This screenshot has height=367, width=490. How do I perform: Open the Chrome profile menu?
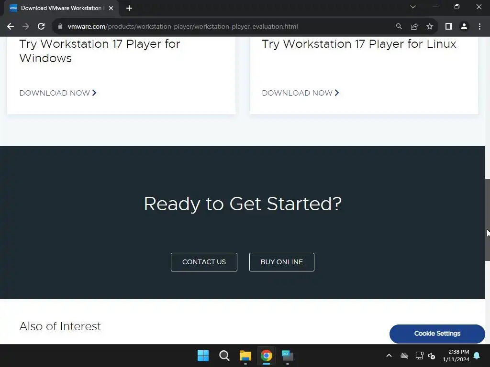pos(464,27)
